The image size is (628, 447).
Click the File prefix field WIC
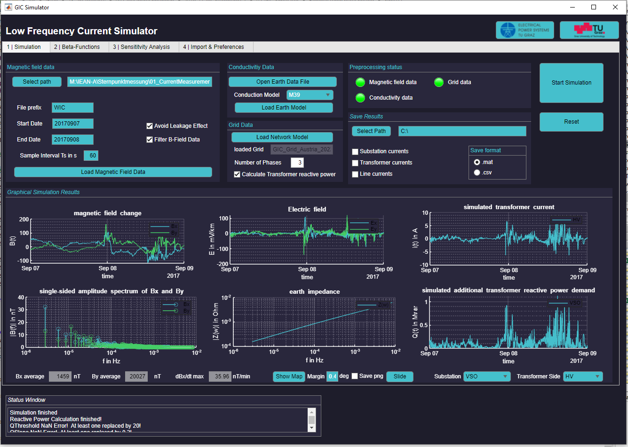[72, 108]
